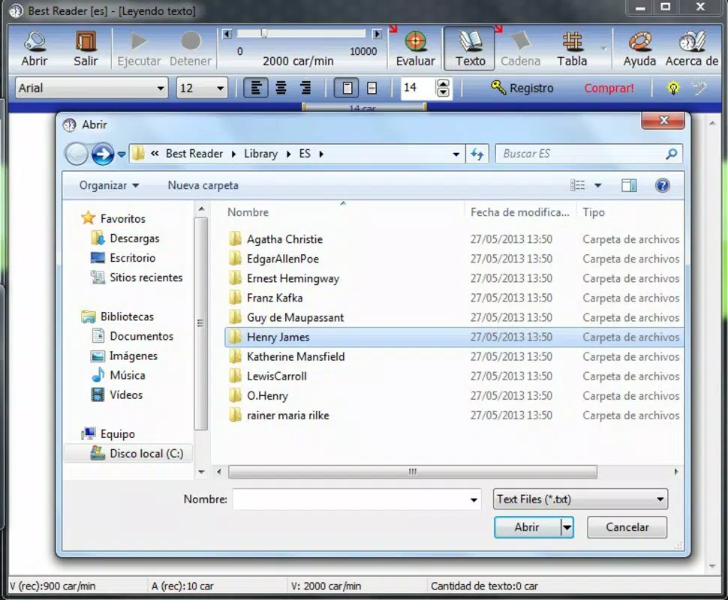Click the Nombre filename field
The width and height of the screenshot is (728, 600).
pyautogui.click(x=356, y=499)
